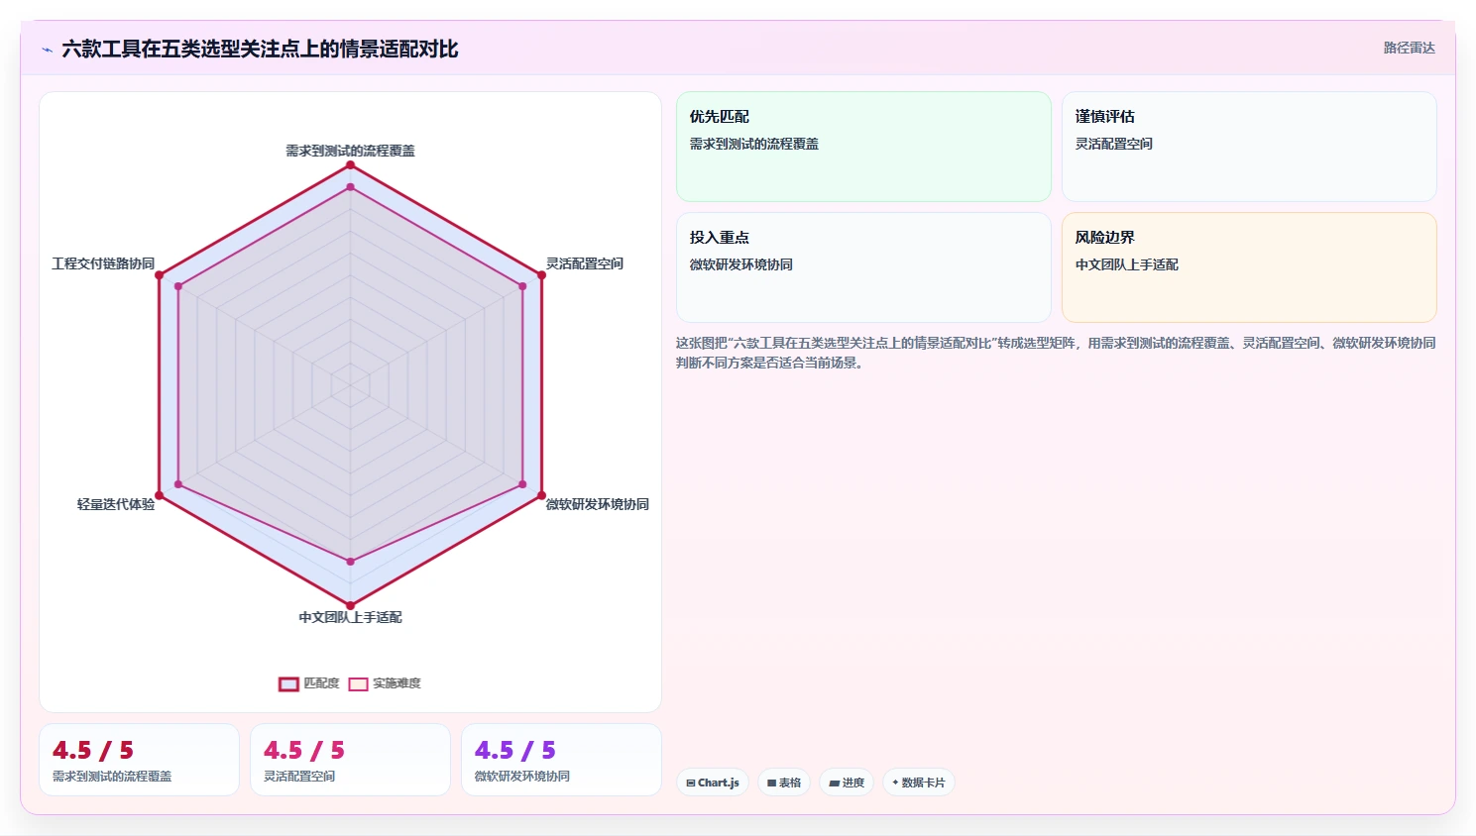The width and height of the screenshot is (1476, 836).
Task: Open the 风险边界 card
Action: [x=1249, y=267]
